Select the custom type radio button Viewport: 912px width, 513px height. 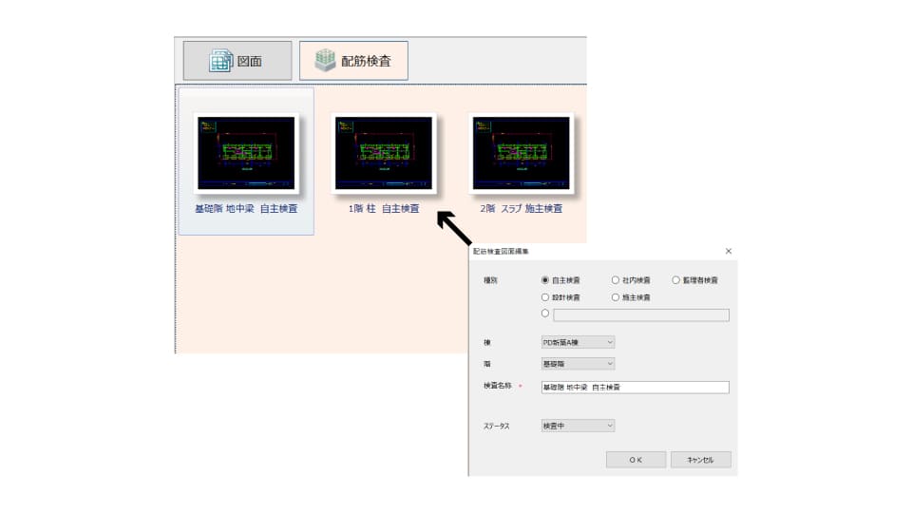[545, 313]
